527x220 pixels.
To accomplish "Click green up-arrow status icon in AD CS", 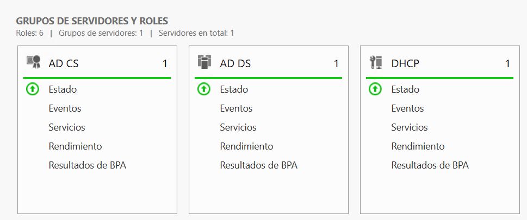I will [x=33, y=89].
